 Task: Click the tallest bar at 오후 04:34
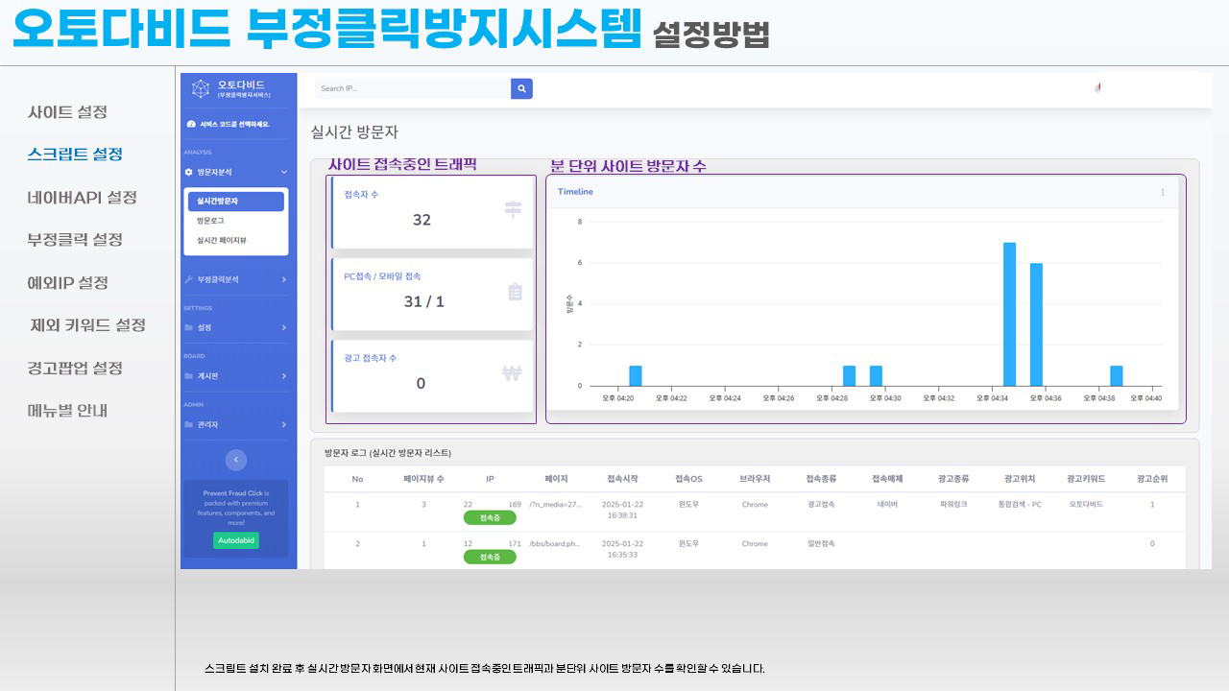(1009, 314)
